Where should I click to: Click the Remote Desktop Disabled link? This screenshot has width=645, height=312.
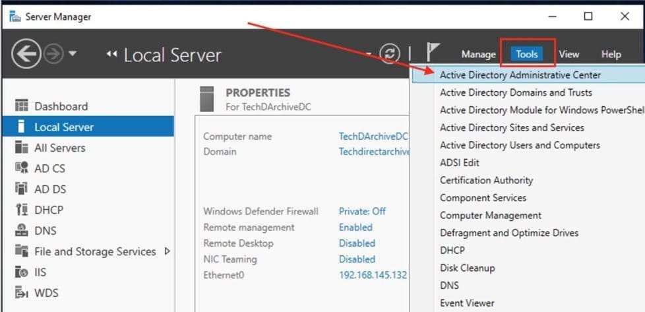357,243
